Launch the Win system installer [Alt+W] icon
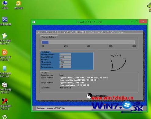The width and height of the screenshot is (151, 119). (5, 71)
